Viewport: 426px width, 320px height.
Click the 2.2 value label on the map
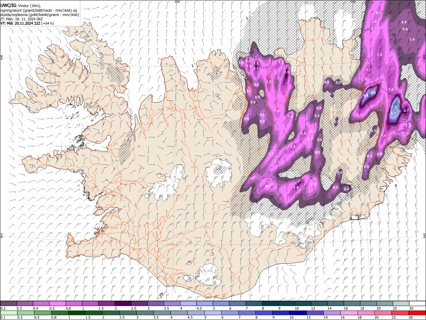tap(256, 63)
